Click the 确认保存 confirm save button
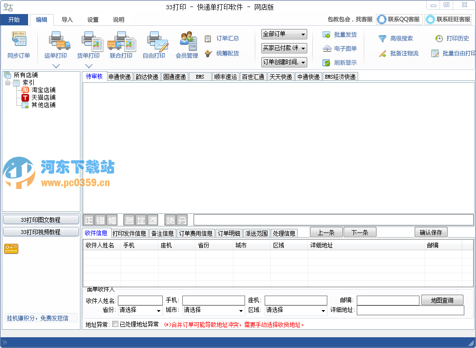Image resolution: width=476 pixels, height=348 pixels. click(x=431, y=232)
